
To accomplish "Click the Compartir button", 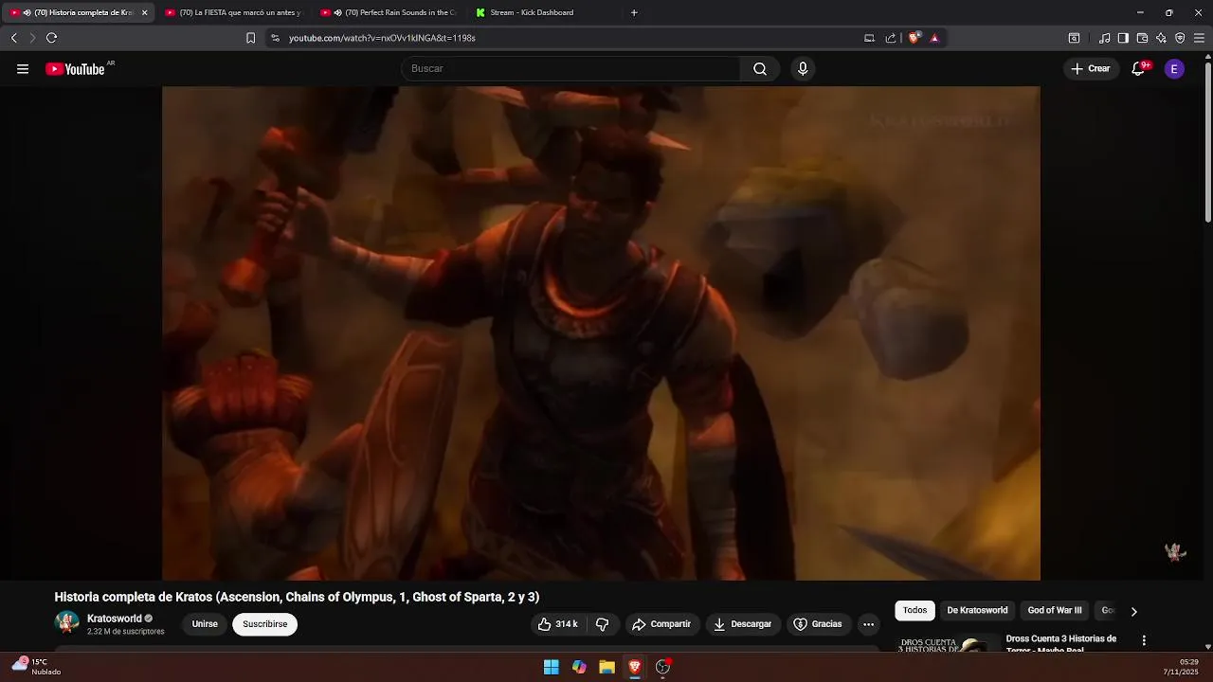I will (x=661, y=624).
